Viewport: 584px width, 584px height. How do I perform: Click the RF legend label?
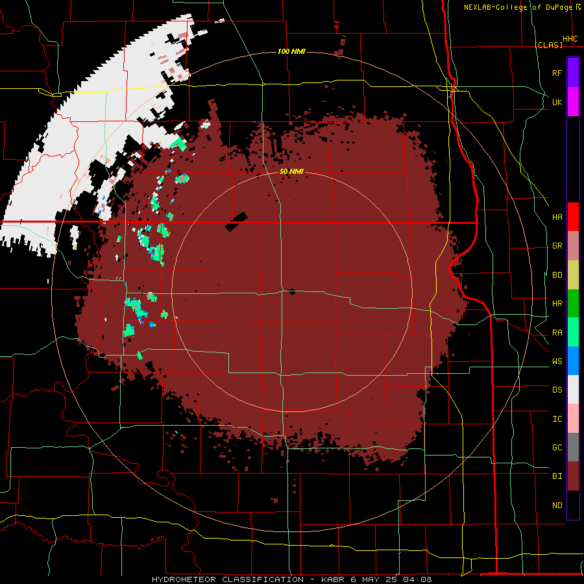click(557, 73)
